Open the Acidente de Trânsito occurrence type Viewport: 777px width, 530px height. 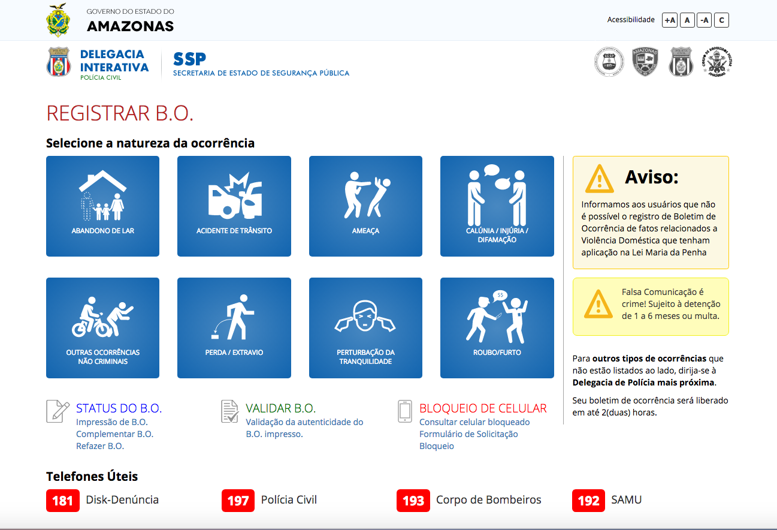pyautogui.click(x=234, y=206)
